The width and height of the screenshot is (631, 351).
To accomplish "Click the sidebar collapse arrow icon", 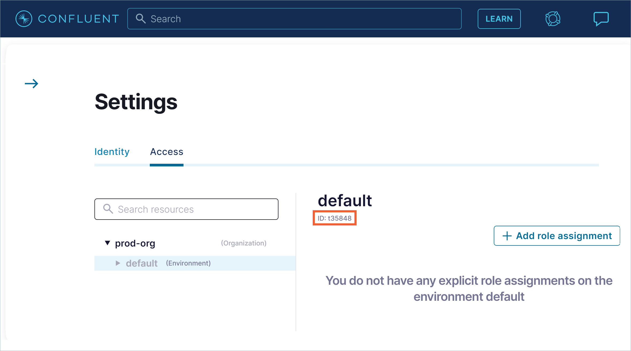I will click(31, 84).
